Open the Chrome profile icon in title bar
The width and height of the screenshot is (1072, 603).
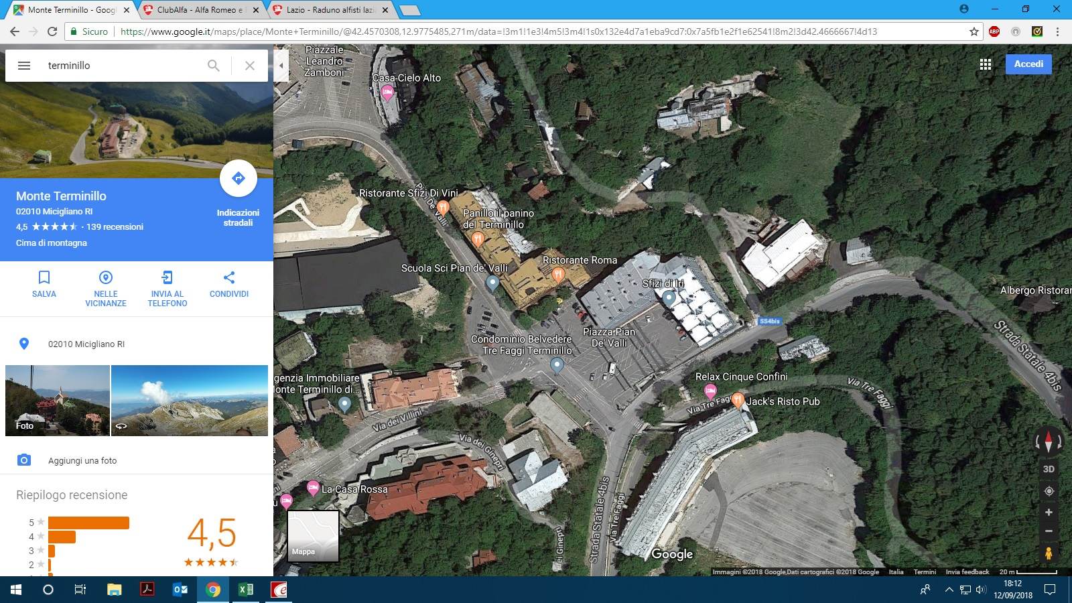click(x=964, y=9)
